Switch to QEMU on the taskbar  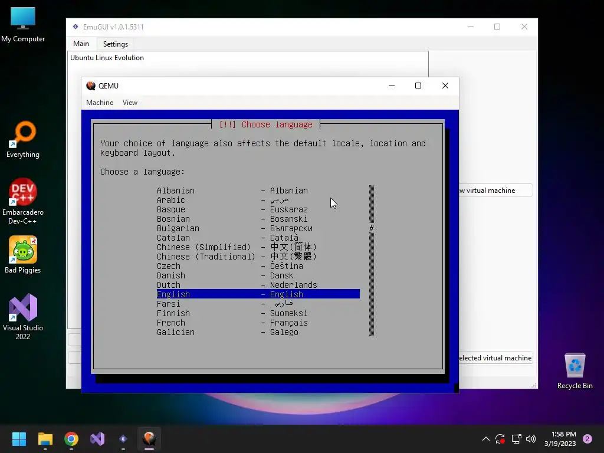pyautogui.click(x=149, y=439)
